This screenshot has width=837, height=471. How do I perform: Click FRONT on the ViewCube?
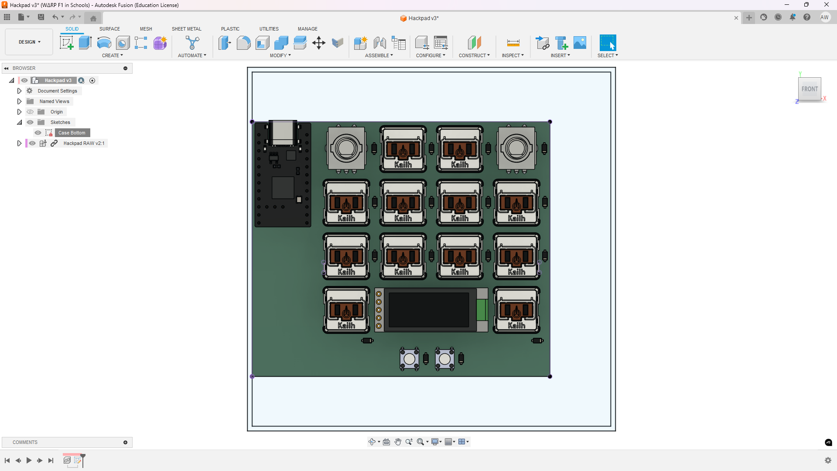pyautogui.click(x=809, y=89)
